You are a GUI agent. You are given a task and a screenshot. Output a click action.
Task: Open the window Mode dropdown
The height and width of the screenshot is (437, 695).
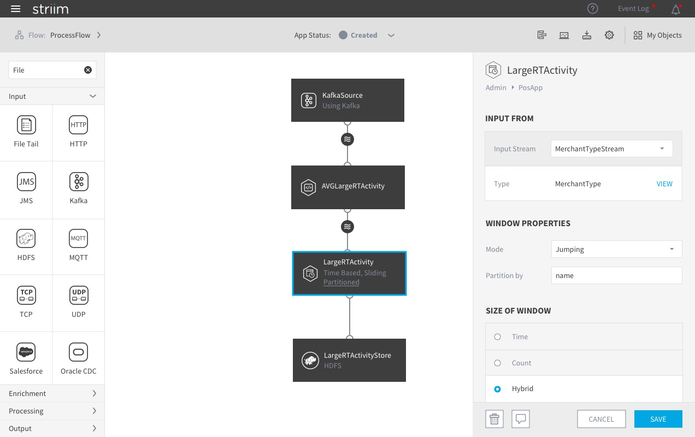pyautogui.click(x=616, y=249)
